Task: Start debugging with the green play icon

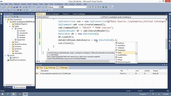Action: pyautogui.click(x=46, y=7)
